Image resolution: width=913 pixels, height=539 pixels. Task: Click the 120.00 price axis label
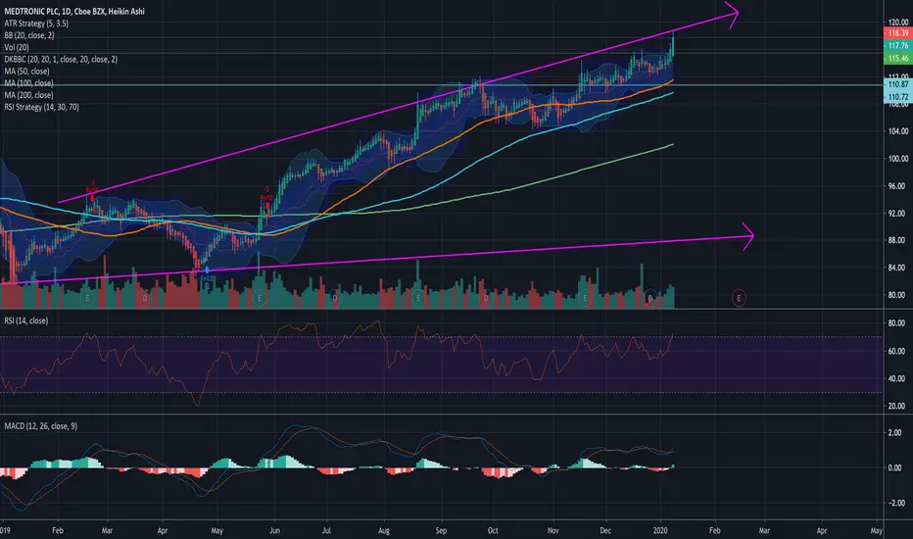tap(898, 23)
